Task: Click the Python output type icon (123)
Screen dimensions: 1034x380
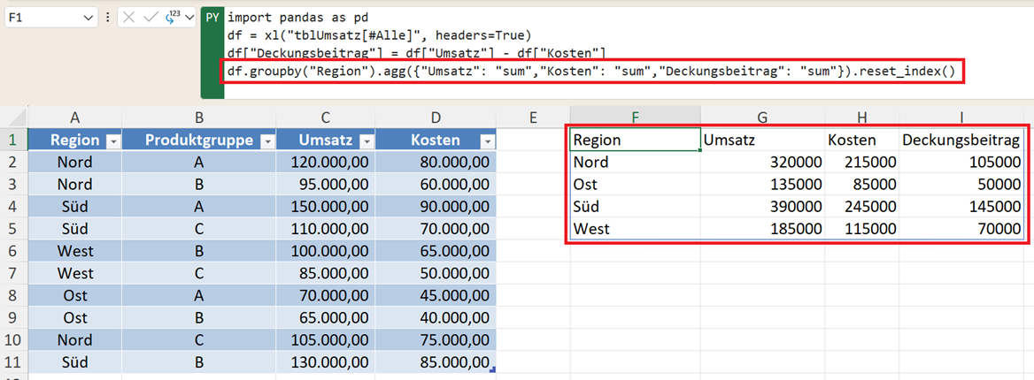Action: 171,18
